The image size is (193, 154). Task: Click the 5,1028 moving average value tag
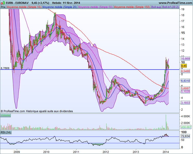coord(185,91)
